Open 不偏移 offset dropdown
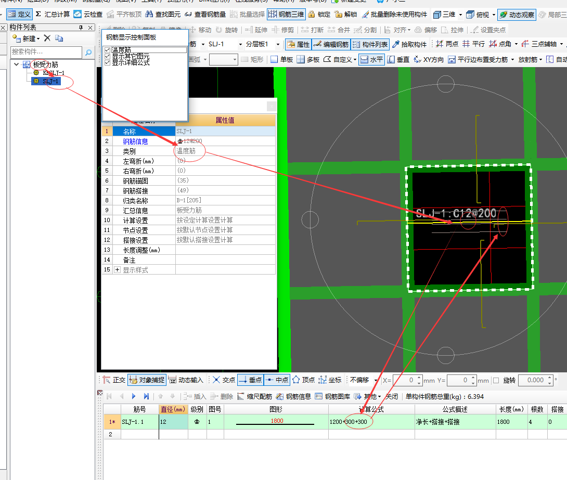The image size is (567, 480). (x=376, y=380)
